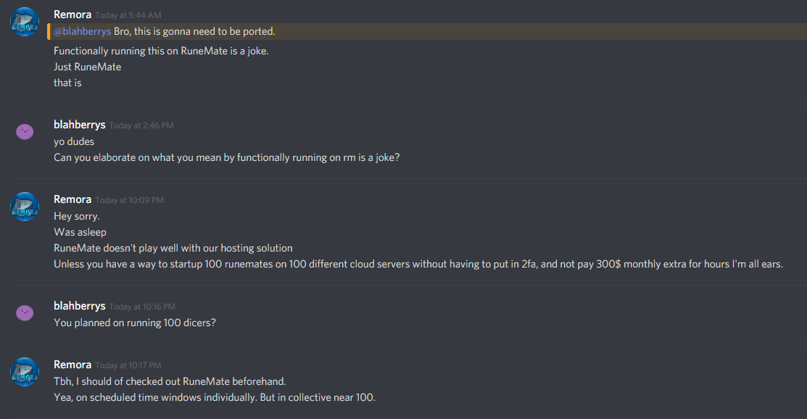The width and height of the screenshot is (807, 419).
Task: Select the highlighted 'Bro, this is gonna need to be ported' message
Action: pyautogui.click(x=427, y=31)
